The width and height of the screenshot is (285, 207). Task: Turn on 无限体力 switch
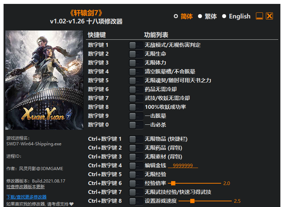(x=136, y=63)
